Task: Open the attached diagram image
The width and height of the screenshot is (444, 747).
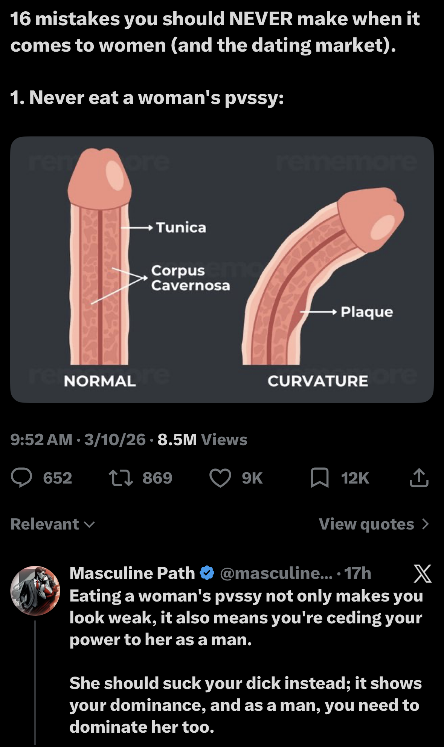Action: (x=222, y=269)
